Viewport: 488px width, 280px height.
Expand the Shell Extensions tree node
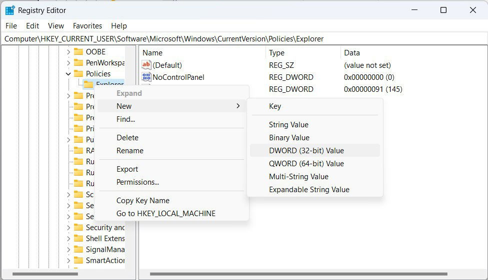coord(68,239)
